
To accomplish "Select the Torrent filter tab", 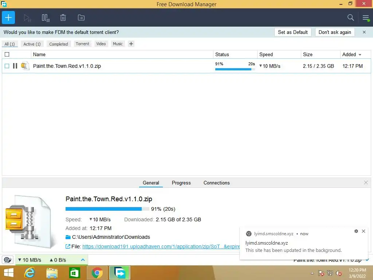I will pyautogui.click(x=83, y=44).
